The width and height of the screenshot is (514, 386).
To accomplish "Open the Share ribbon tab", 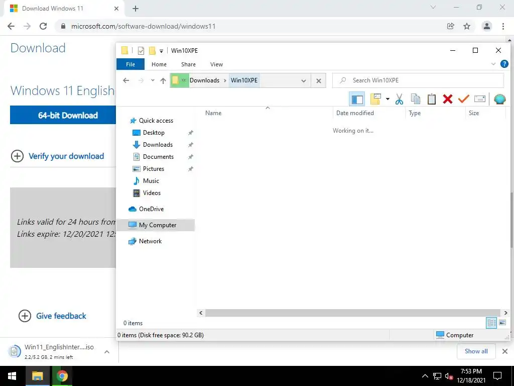I will coord(188,64).
